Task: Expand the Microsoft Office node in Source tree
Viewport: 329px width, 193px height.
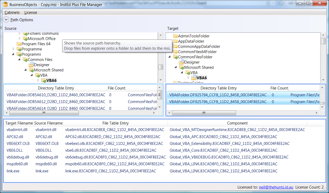Action: (20, 38)
